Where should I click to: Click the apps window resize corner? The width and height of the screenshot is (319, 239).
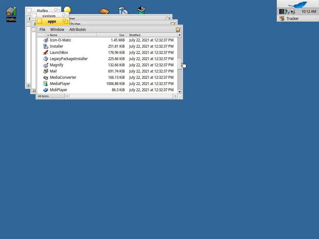tap(180, 96)
